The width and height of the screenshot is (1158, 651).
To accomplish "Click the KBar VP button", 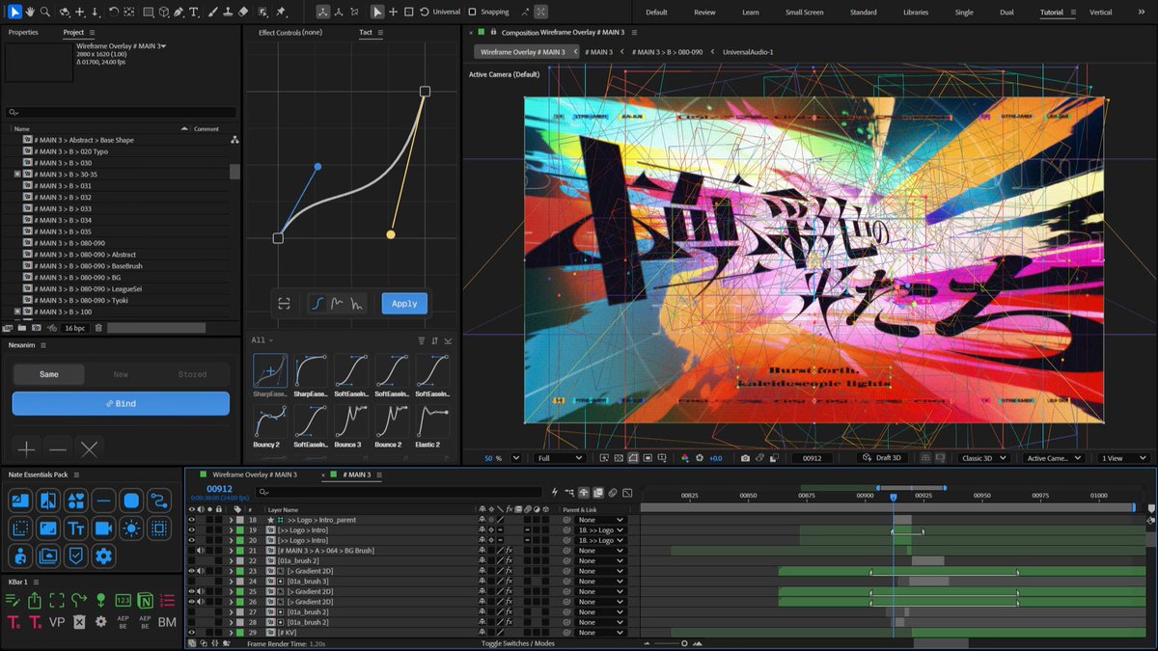I will (57, 622).
